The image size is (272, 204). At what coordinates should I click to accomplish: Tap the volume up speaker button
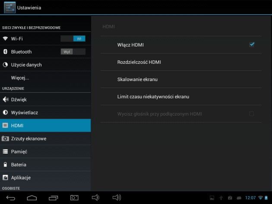[x=117, y=198]
